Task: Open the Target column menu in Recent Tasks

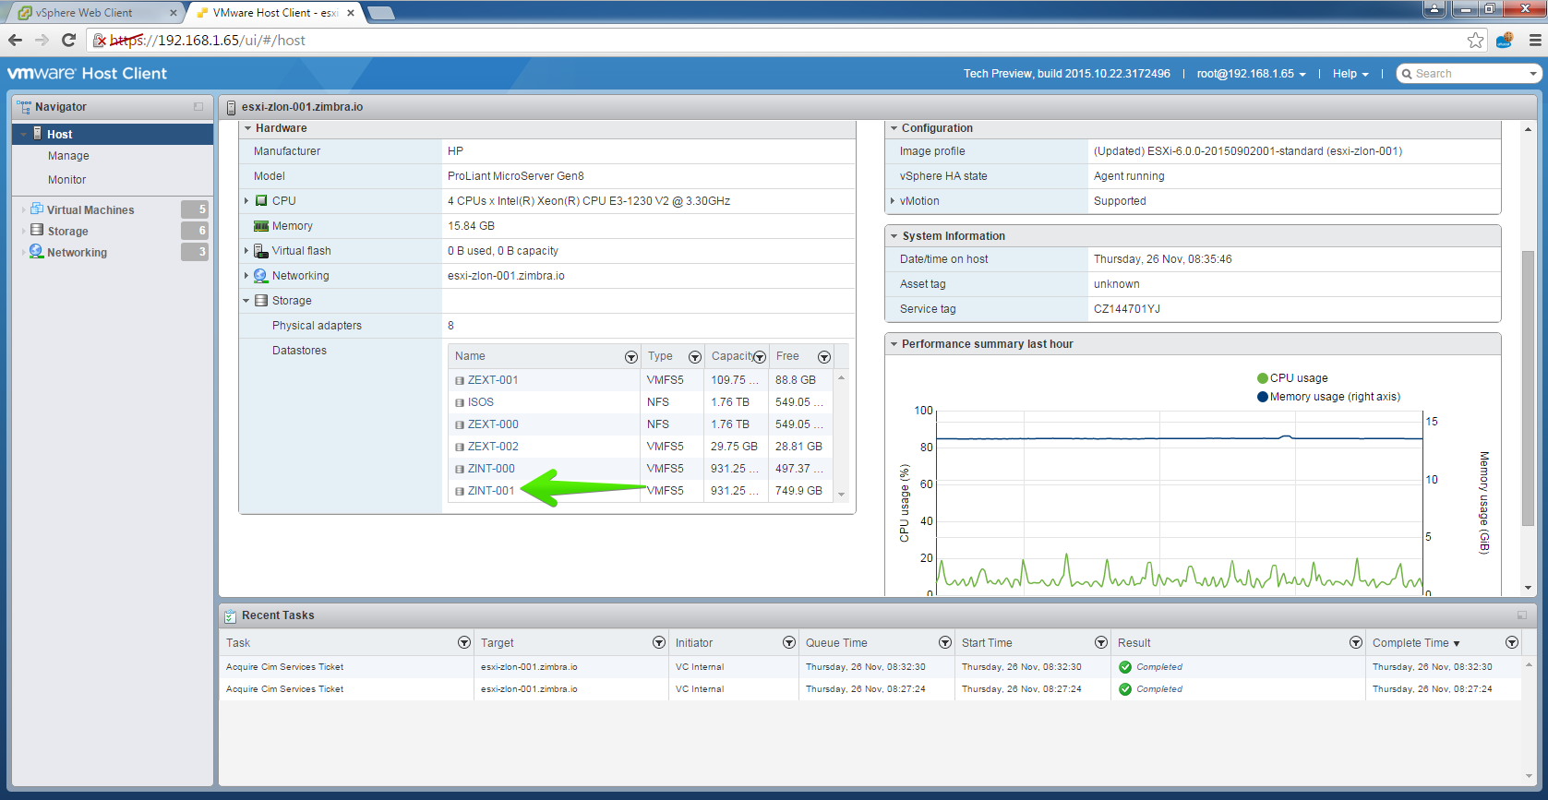Action: (659, 642)
